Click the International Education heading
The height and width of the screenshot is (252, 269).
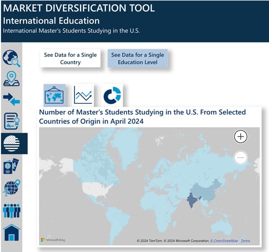point(51,21)
